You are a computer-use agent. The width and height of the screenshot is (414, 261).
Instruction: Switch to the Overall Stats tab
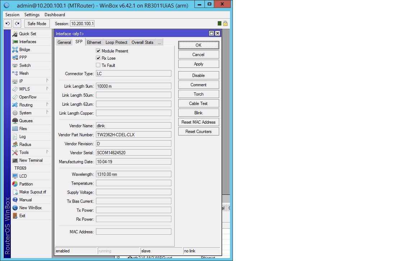tap(142, 42)
